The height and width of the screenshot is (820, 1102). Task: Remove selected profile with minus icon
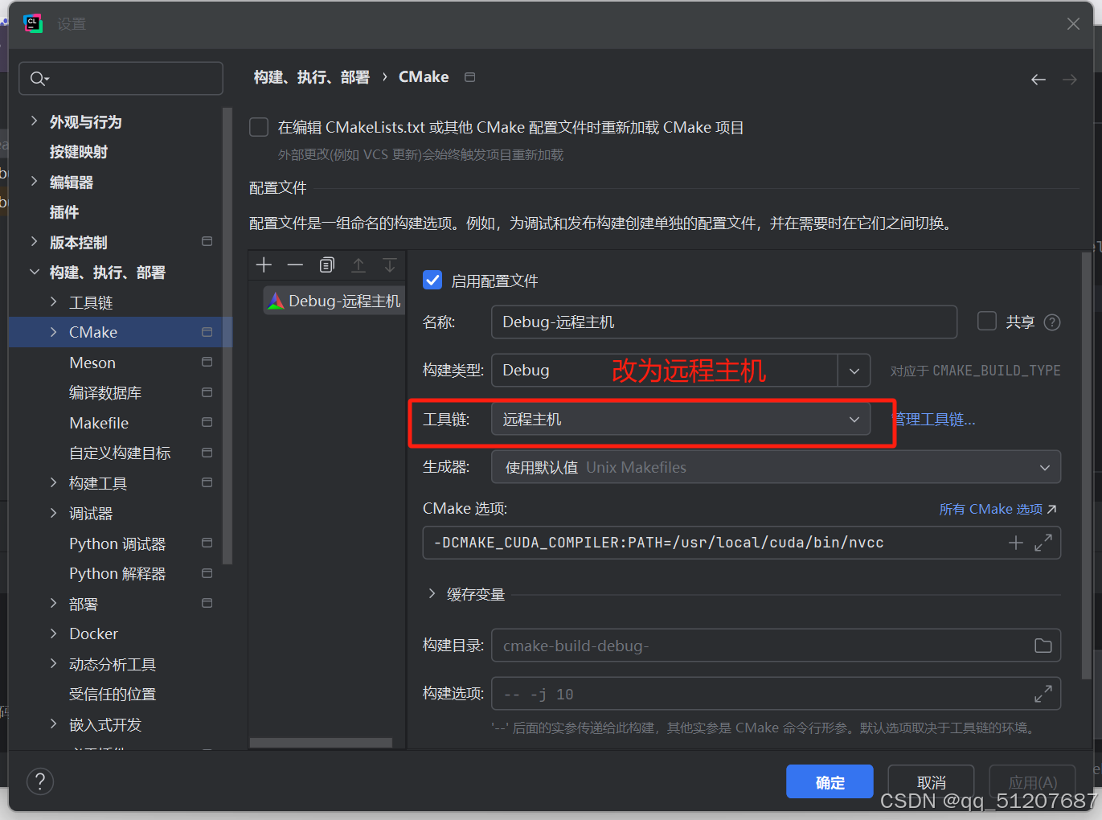click(x=295, y=265)
